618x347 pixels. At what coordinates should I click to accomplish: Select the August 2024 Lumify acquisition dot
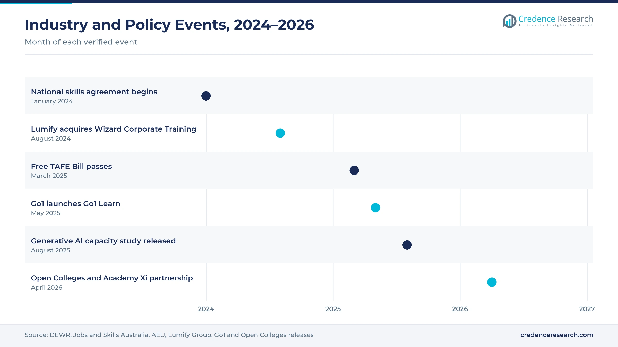click(x=280, y=133)
